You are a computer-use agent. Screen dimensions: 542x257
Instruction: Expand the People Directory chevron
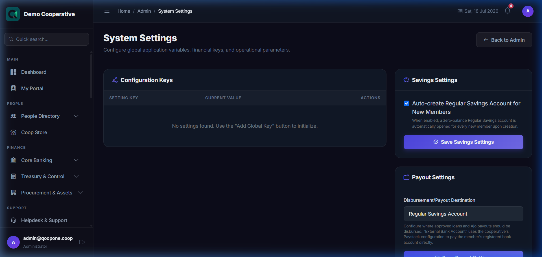(76, 116)
